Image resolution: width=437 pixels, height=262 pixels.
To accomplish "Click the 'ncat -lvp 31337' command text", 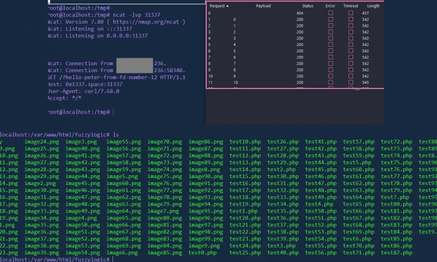I will [136, 15].
